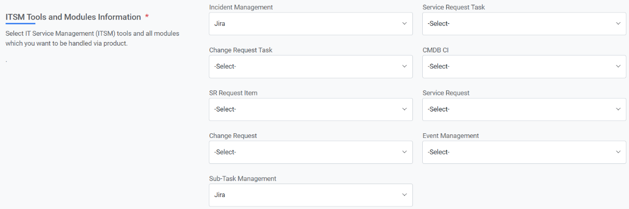Click the chevron arrow in Event Management field
Viewport: 629px width, 209px height.
(x=618, y=152)
